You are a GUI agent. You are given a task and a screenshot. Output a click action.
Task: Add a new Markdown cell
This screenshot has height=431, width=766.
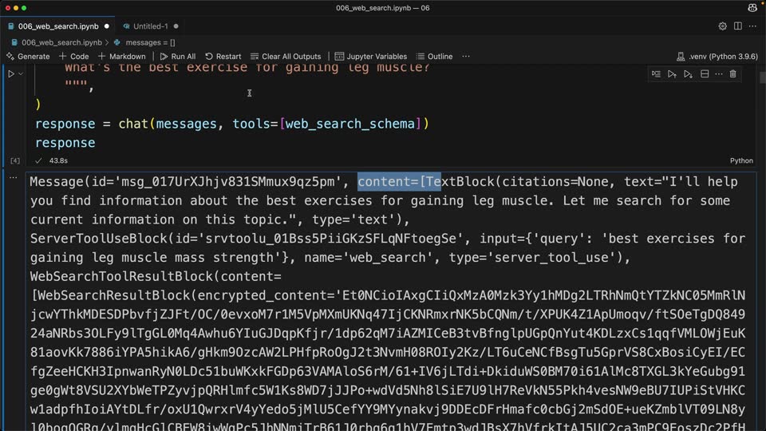click(121, 56)
